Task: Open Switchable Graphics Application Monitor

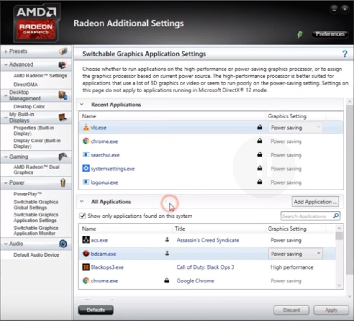Action: coord(36,231)
